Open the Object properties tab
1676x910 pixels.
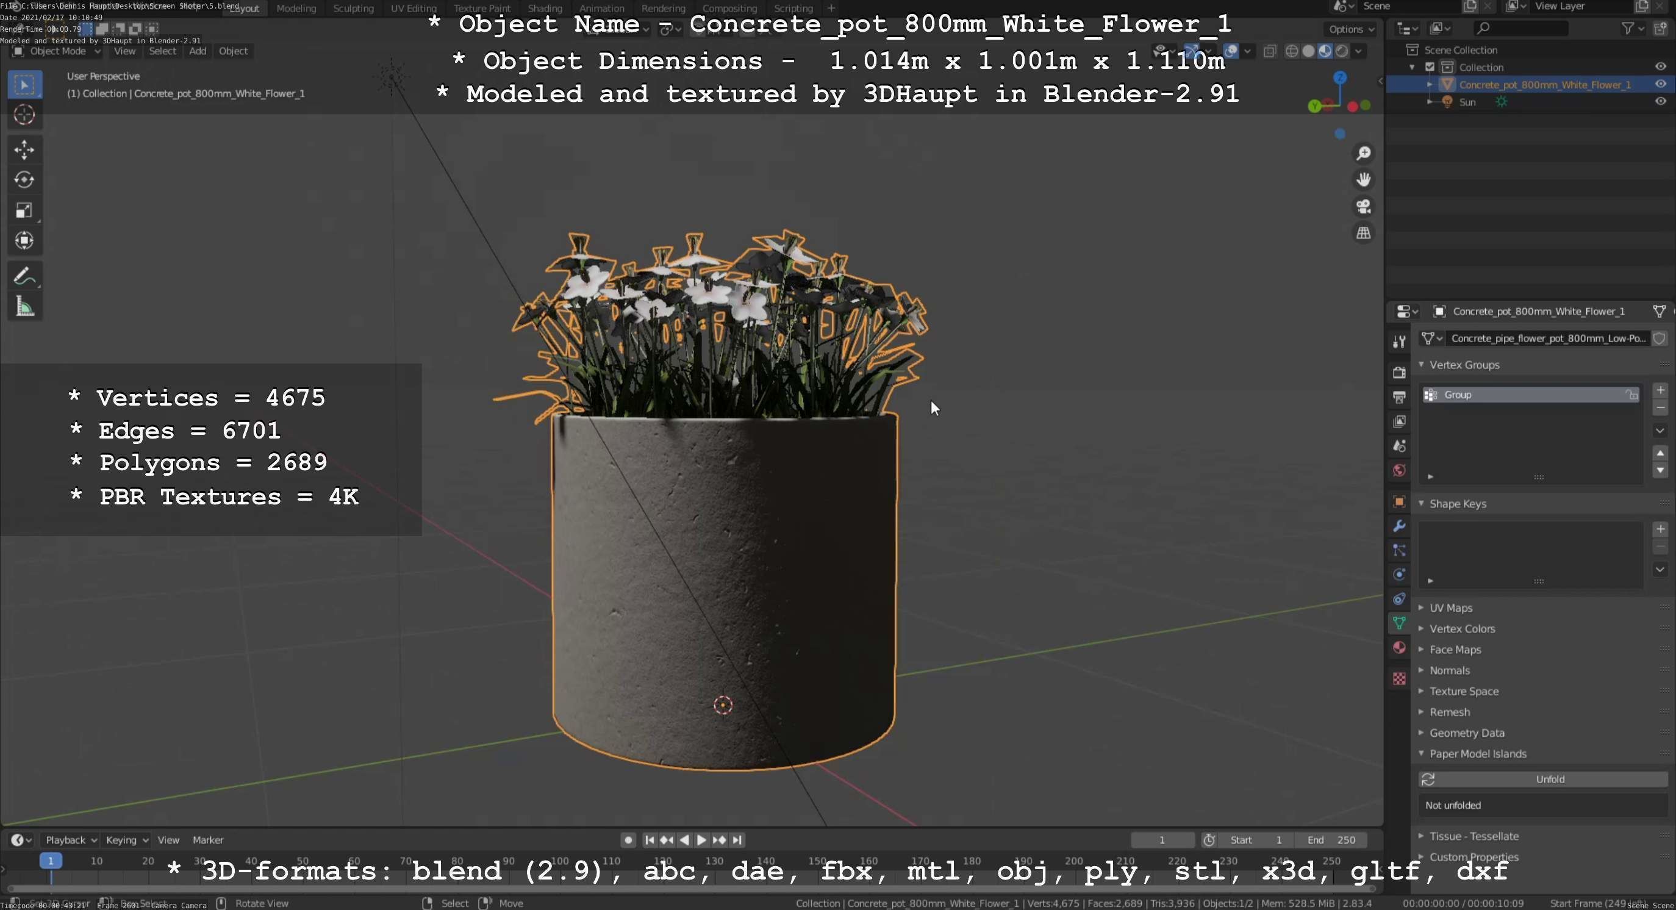point(1399,501)
